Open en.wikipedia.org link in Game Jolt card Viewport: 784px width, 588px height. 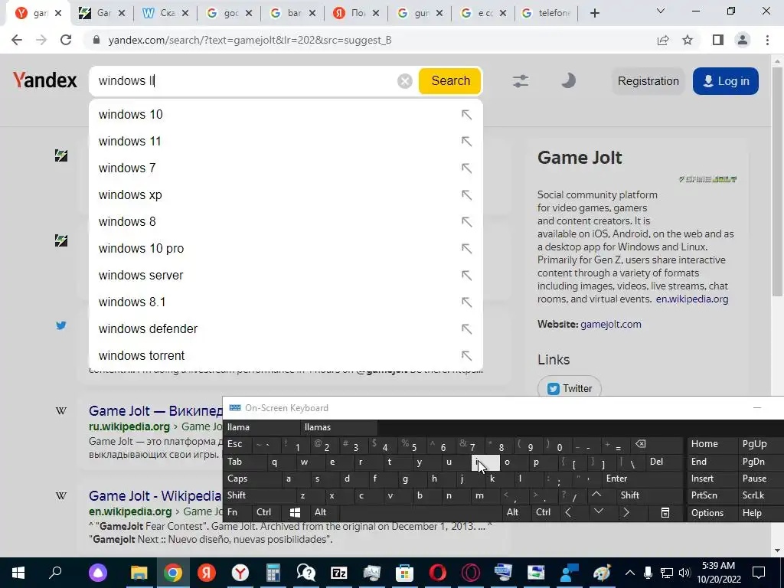click(691, 299)
